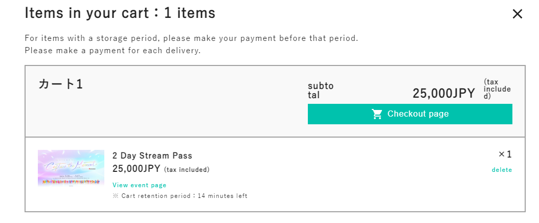This screenshot has height=223, width=539.
Task: Select the "2 Day Stream Pass" product title
Action: pos(152,155)
